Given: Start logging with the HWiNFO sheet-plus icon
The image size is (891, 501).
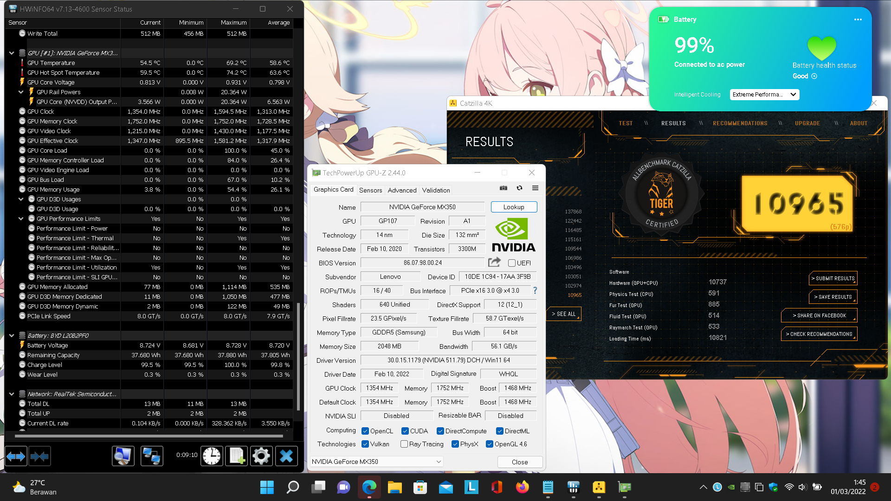Looking at the screenshot, I should (x=237, y=456).
